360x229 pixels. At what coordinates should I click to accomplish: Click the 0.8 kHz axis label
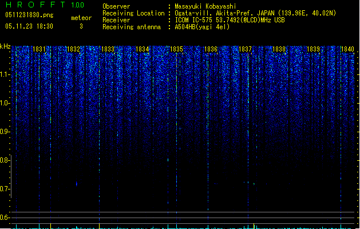tap(5, 160)
